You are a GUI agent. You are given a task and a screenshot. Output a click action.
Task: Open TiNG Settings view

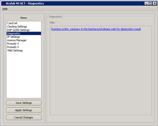click(x=24, y=51)
